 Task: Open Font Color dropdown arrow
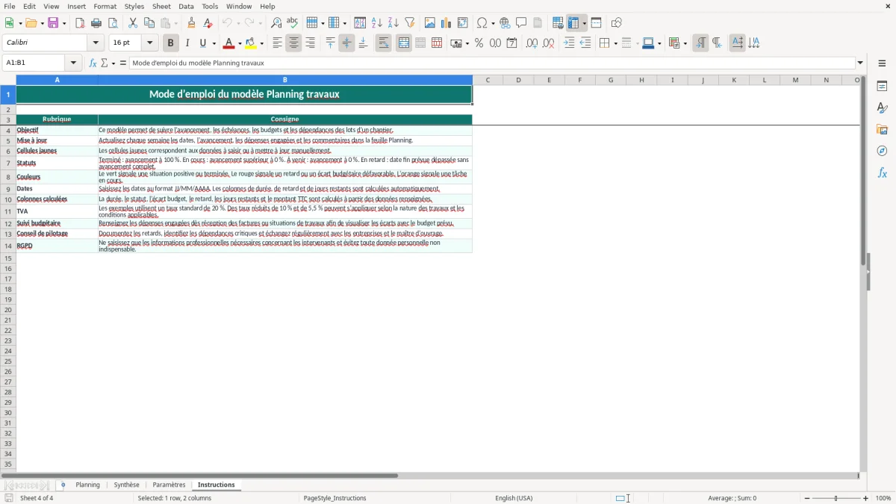pos(239,43)
